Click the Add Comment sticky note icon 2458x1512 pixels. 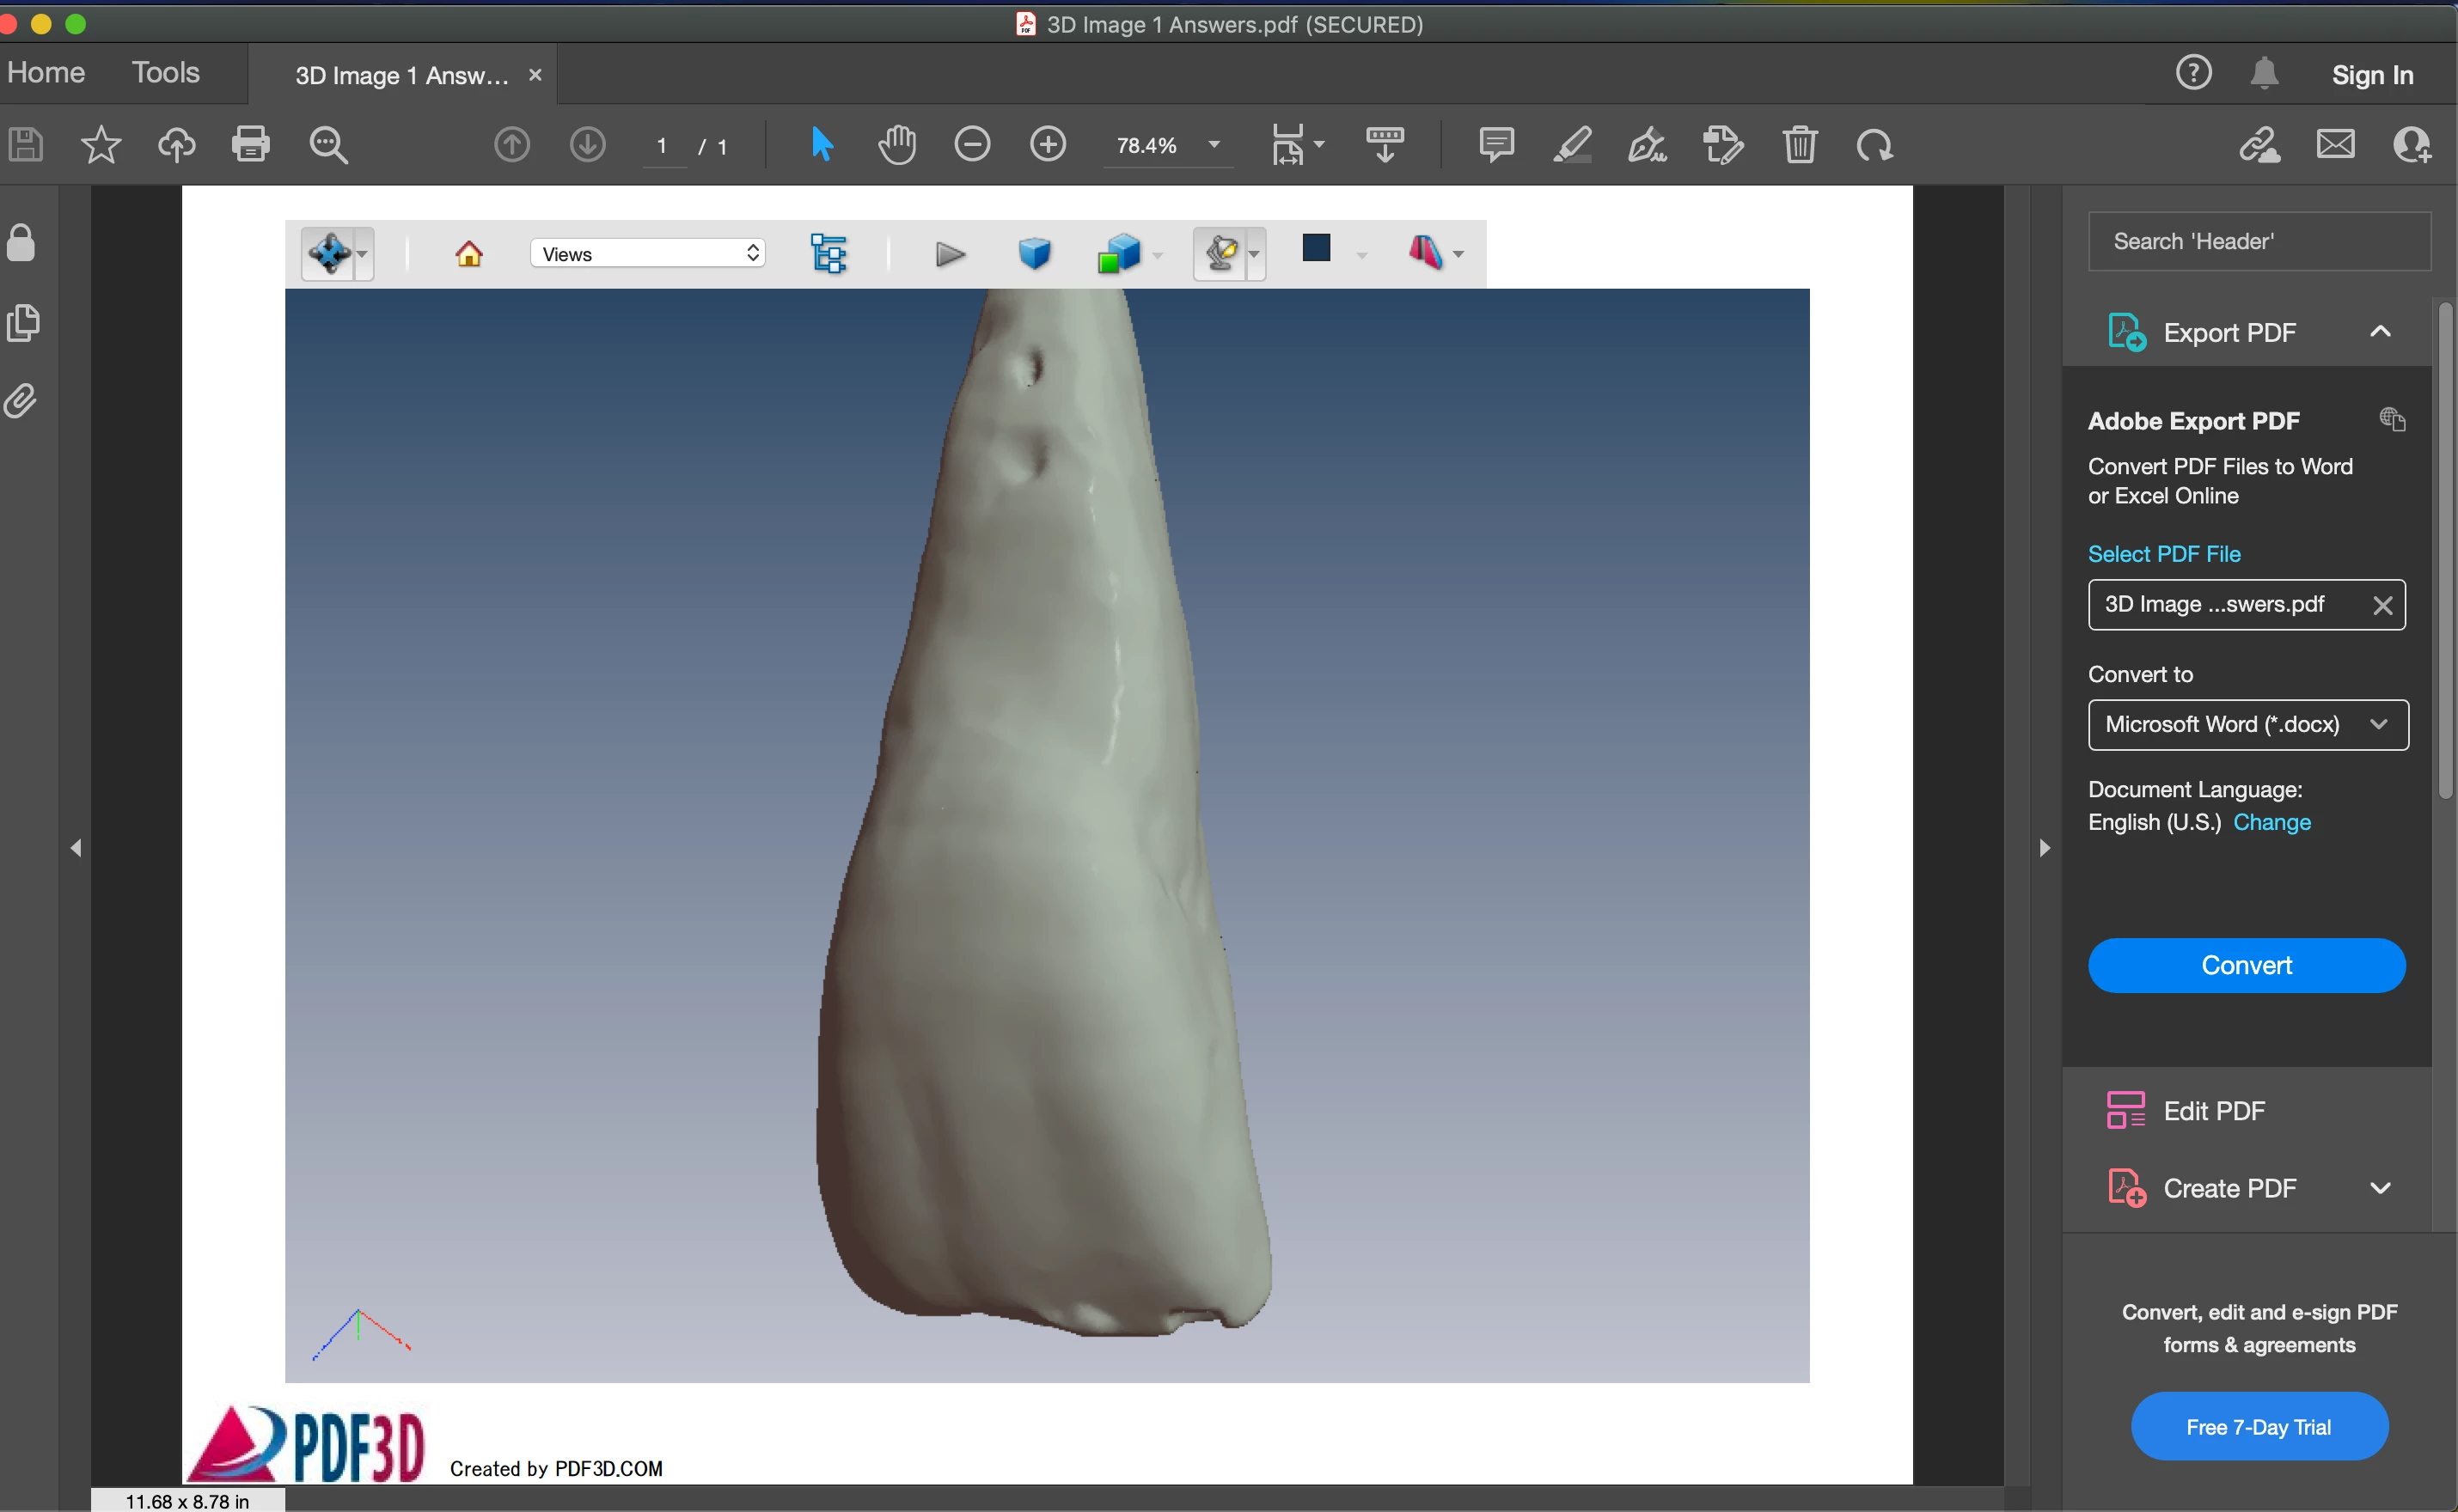click(x=1495, y=145)
